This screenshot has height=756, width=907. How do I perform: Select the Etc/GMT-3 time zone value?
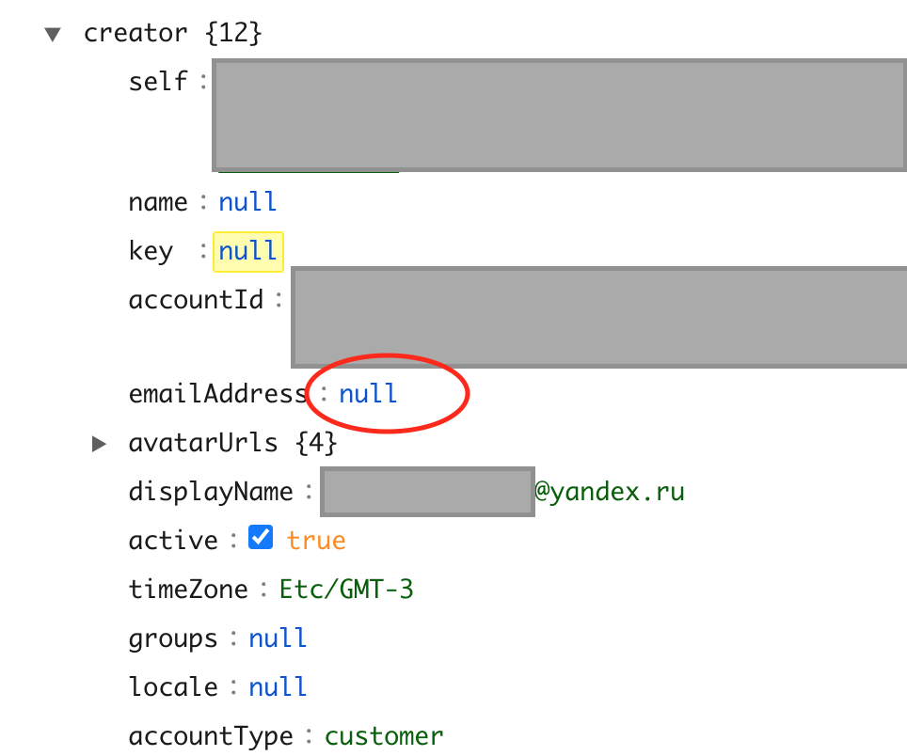(346, 590)
